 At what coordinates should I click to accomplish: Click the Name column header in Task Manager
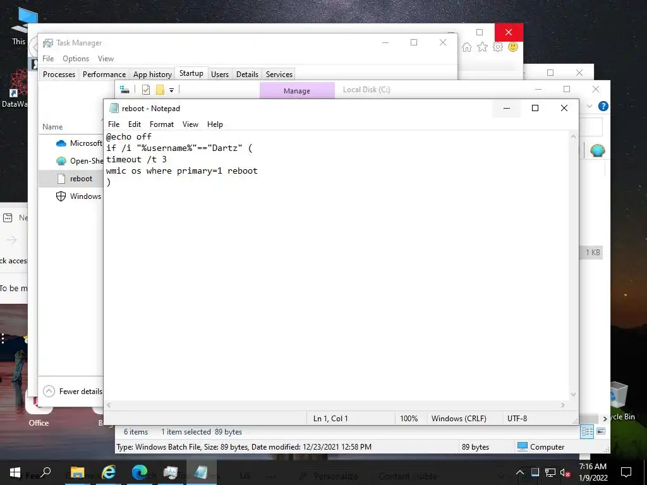click(x=52, y=126)
